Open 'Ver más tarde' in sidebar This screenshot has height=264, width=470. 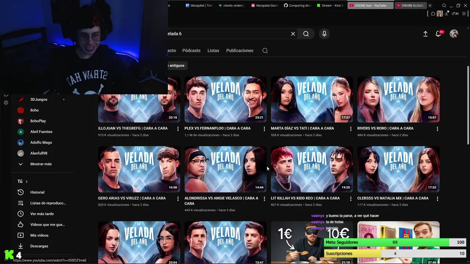click(42, 214)
